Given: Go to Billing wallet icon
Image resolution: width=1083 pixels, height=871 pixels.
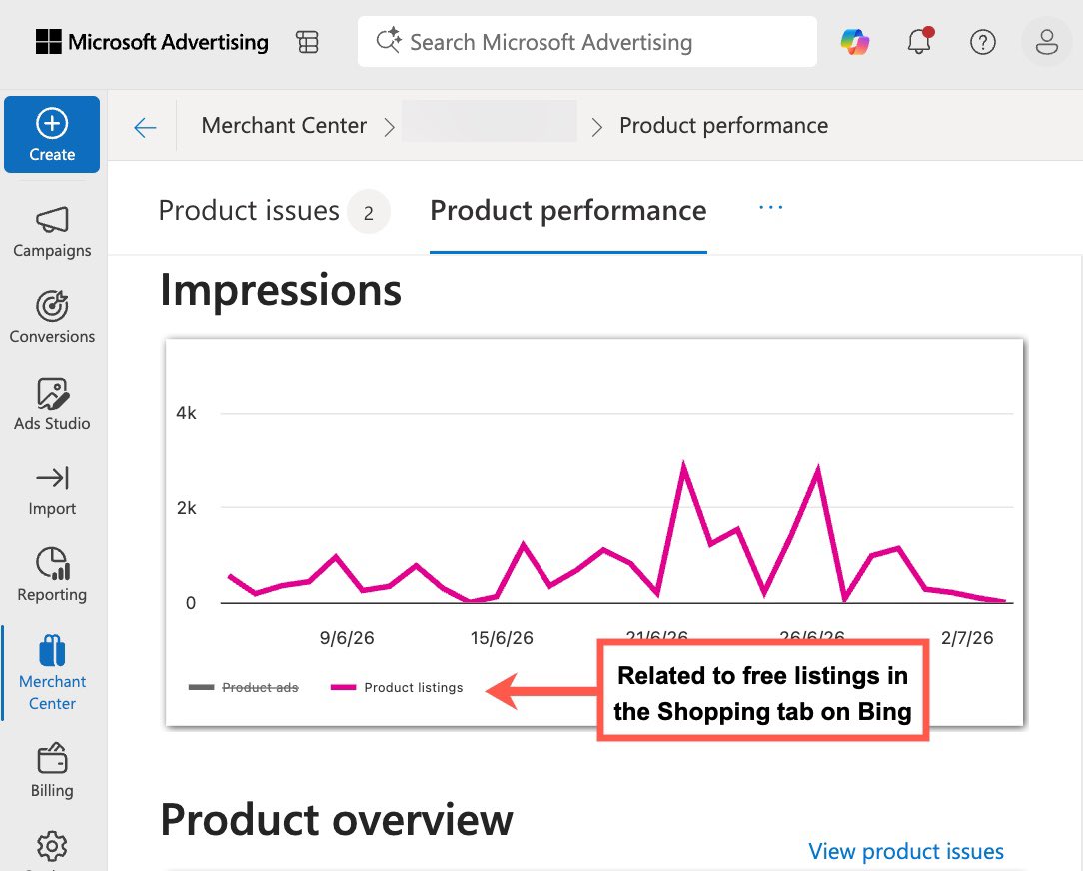Looking at the screenshot, I should [52, 758].
